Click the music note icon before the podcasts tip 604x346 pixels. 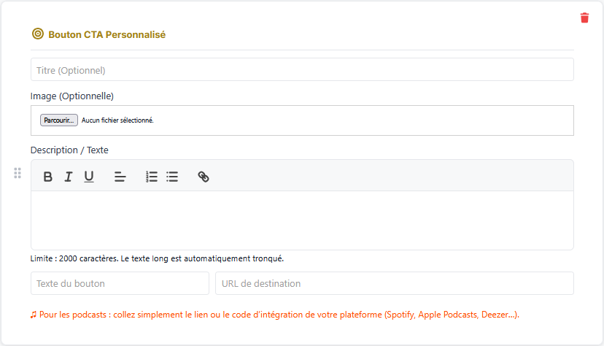pyautogui.click(x=34, y=315)
